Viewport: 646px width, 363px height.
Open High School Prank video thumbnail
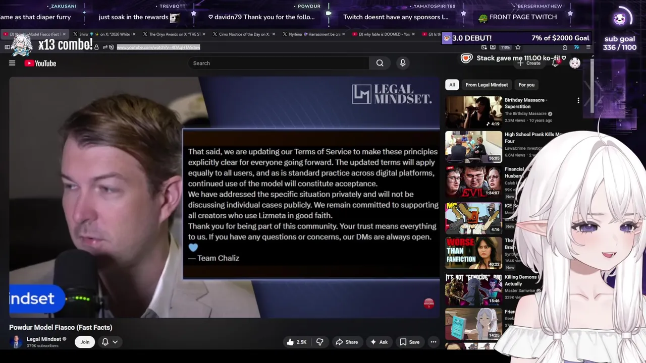pos(473,147)
